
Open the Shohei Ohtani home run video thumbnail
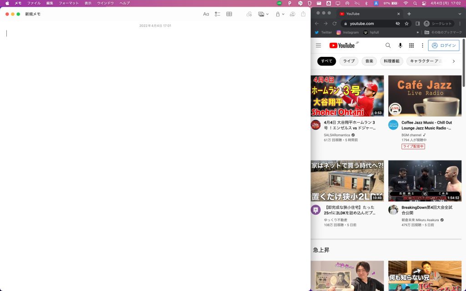coord(347,95)
